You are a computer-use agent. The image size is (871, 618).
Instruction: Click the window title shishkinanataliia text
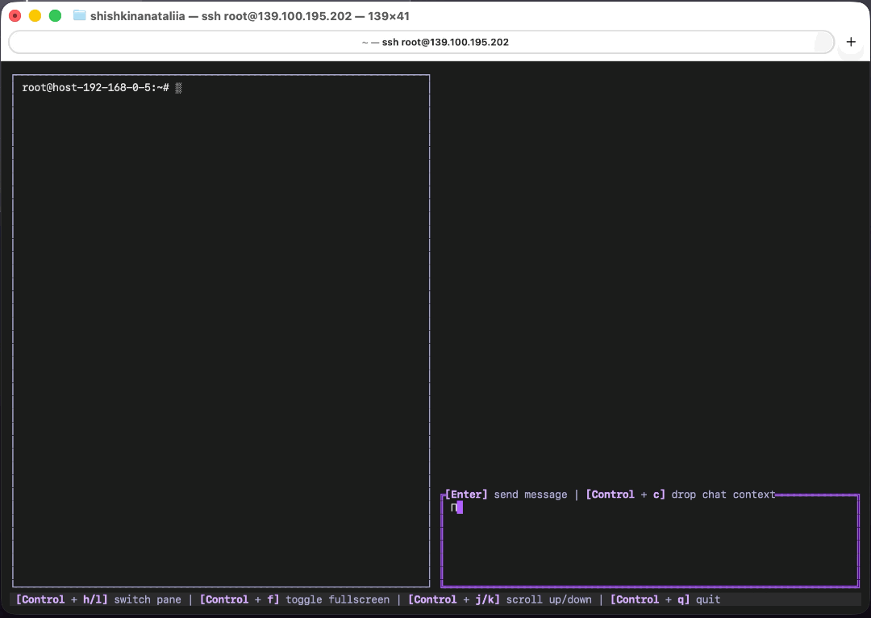click(138, 16)
